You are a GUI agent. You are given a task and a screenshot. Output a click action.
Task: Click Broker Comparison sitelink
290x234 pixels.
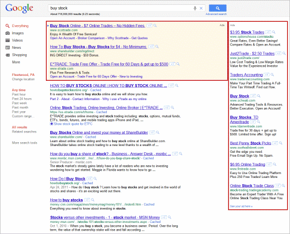coord(91,38)
